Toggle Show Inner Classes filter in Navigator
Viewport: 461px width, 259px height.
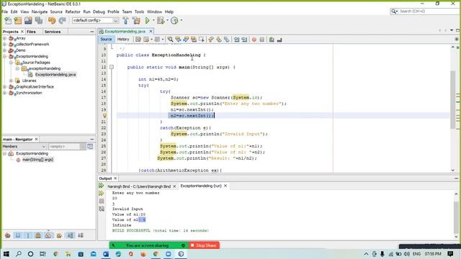click(x=48, y=235)
